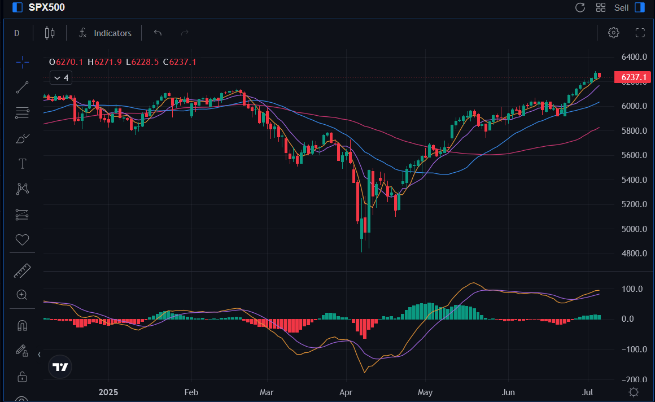Toggle the magnet snap mode
Viewport: 655px width, 402px height.
[22, 326]
